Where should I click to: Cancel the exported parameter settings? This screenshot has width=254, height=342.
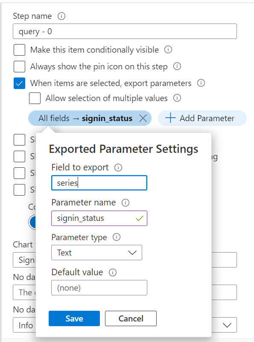(x=131, y=318)
